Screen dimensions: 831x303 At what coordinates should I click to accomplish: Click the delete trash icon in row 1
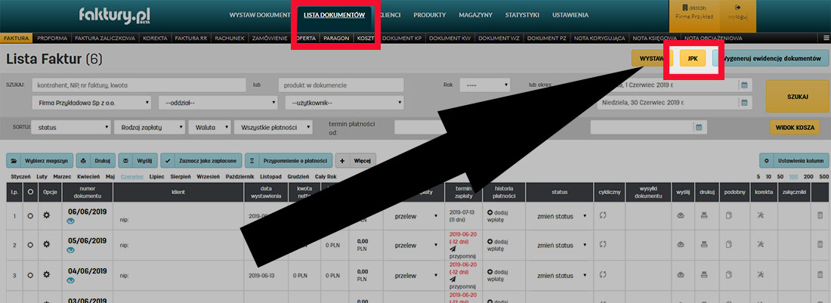[820, 216]
